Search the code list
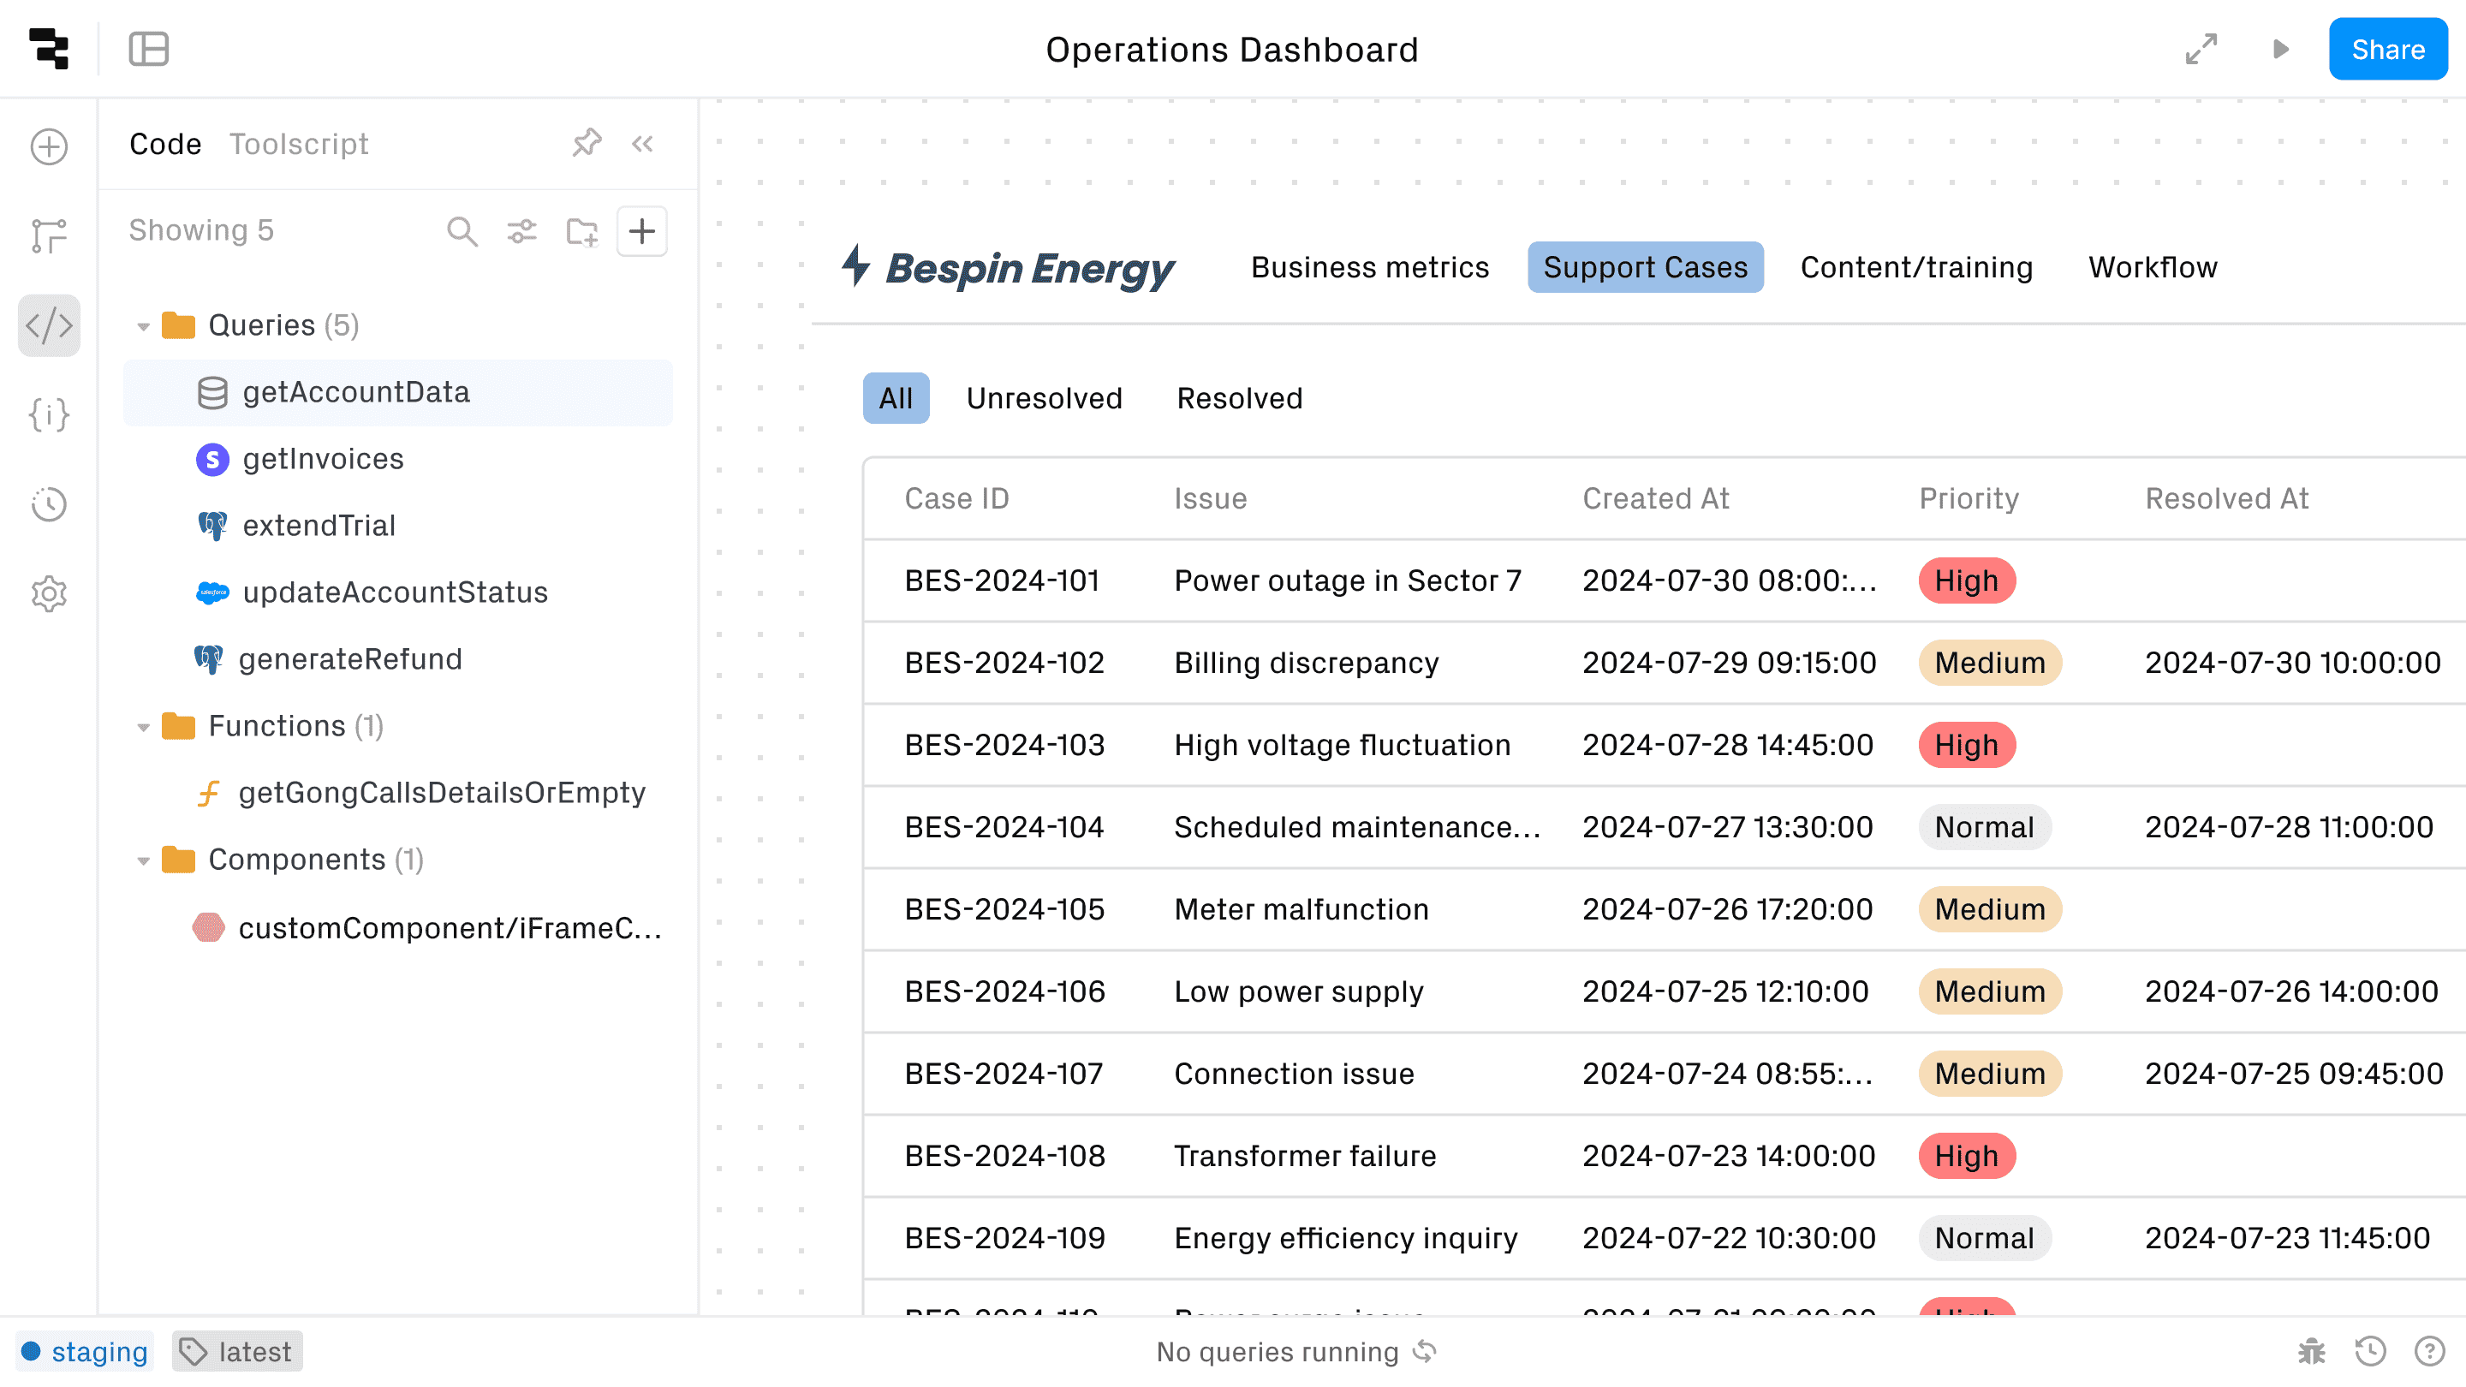2466x1387 pixels. click(462, 230)
